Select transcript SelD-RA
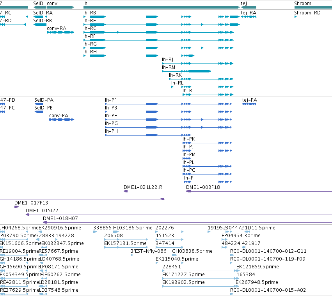 [x=40, y=17]
